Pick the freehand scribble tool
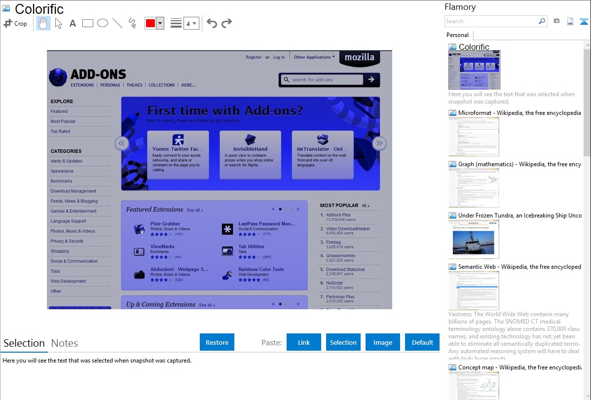Image resolution: width=591 pixels, height=400 pixels. click(x=132, y=23)
